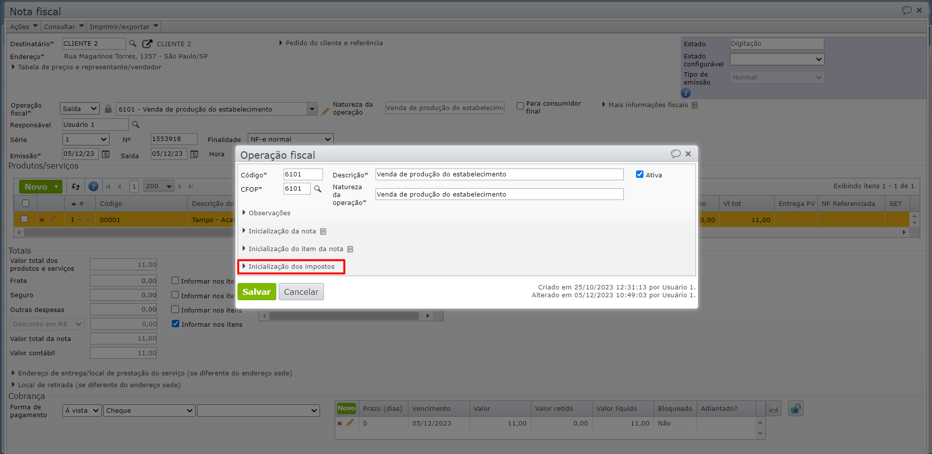Open the Cheque payment method dropdown
This screenshot has width=932, height=454.
tap(149, 411)
